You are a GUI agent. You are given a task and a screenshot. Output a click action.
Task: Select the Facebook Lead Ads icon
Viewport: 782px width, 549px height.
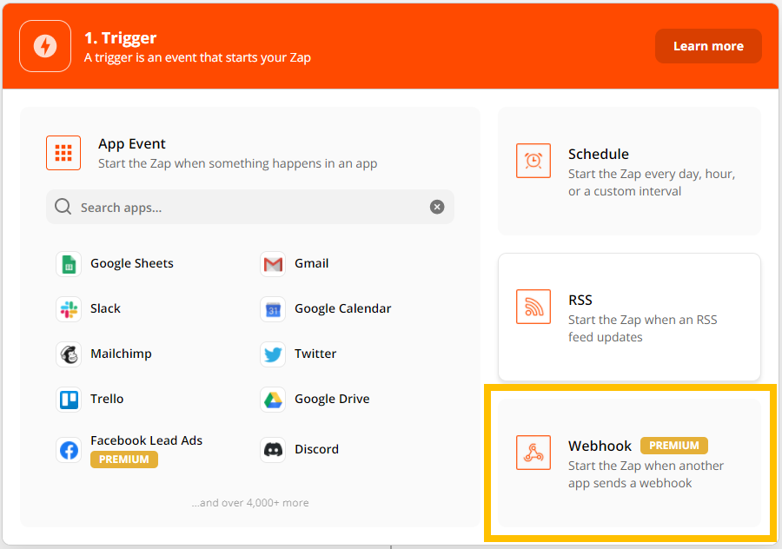point(69,450)
